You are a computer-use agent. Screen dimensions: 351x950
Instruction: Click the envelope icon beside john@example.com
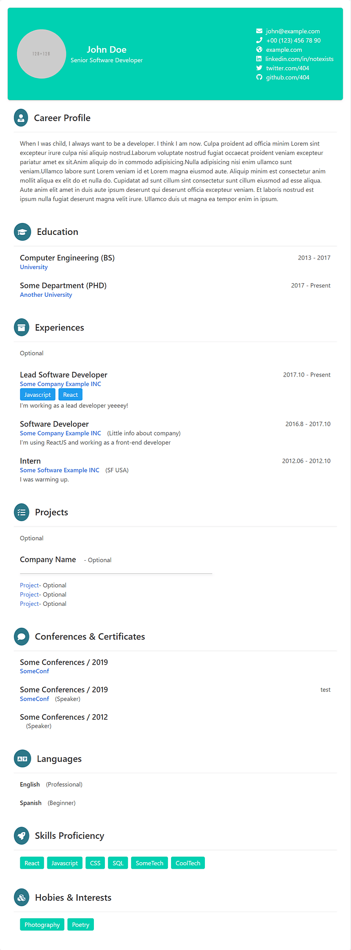click(259, 31)
